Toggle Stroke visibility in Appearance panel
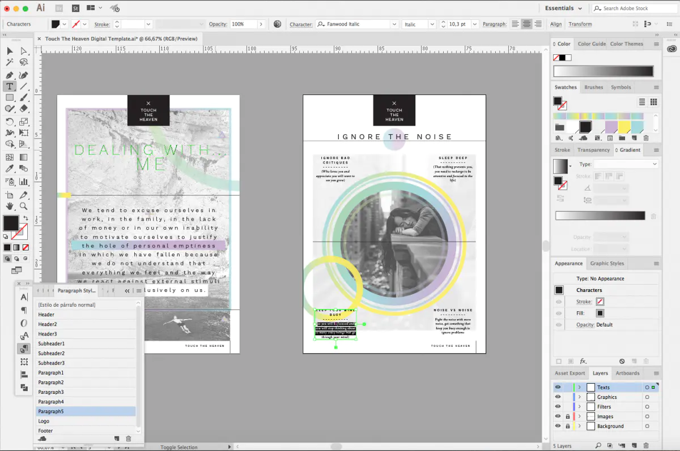The width and height of the screenshot is (680, 451). point(559,302)
